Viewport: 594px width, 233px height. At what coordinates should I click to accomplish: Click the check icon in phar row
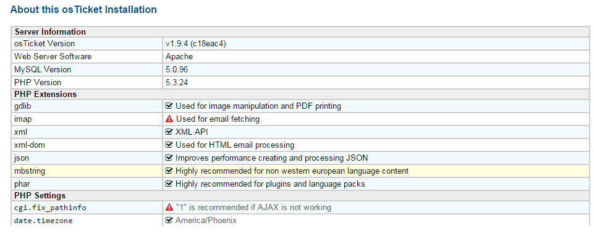tap(169, 184)
